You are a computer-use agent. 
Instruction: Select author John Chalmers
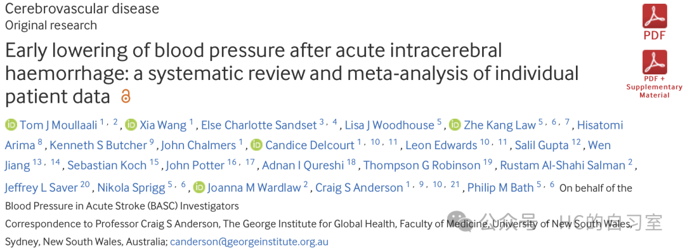(199, 145)
